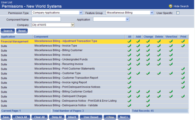The image size is (195, 120).
Task: Toggle Add checkmark for Recurring Invoice row
Action: pos(138,64)
